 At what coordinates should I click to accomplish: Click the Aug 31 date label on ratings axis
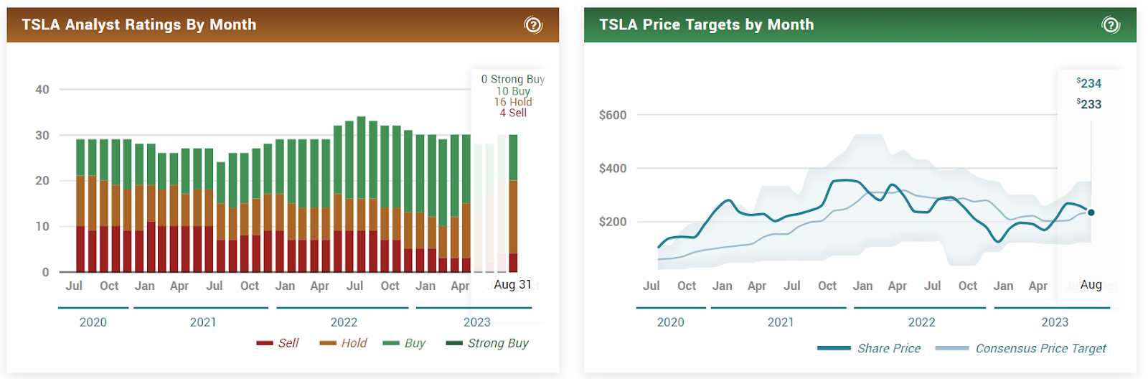point(512,284)
